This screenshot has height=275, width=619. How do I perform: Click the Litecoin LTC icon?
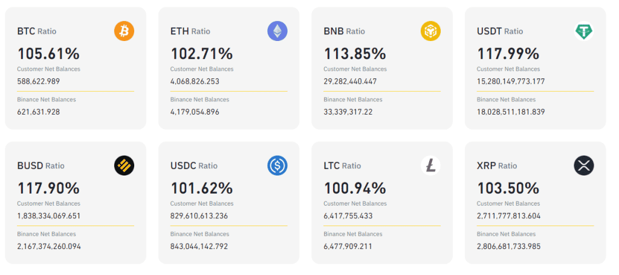[x=430, y=166]
